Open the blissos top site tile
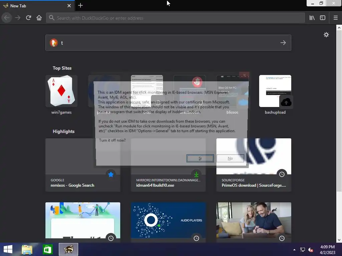 [x=232, y=95]
